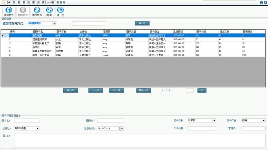Click price cell 500
268x150 pixels.
tap(207, 43)
